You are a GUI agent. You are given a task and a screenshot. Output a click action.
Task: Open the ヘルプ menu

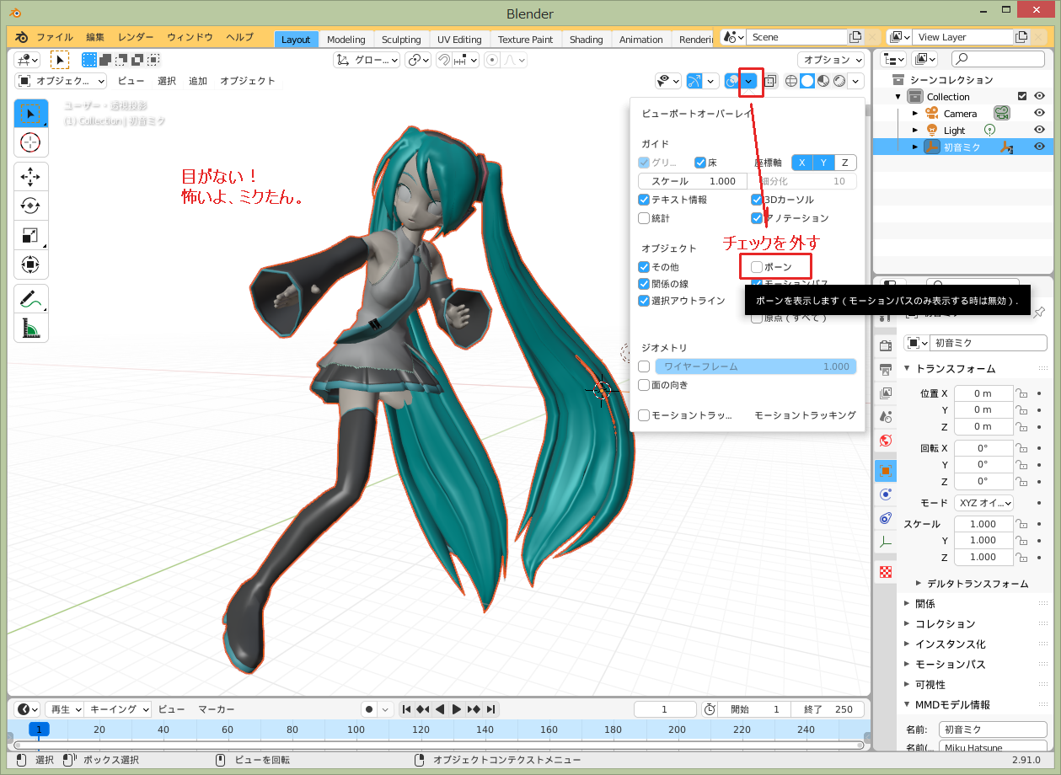pyautogui.click(x=239, y=38)
